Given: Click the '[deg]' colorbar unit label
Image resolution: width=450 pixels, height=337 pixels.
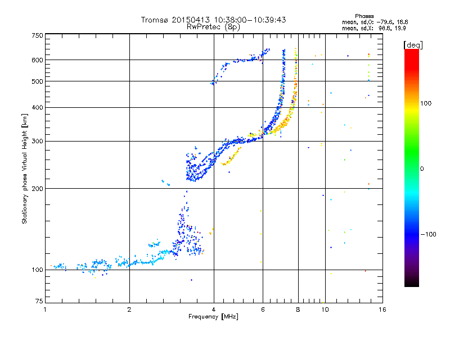Looking at the screenshot, I should [x=413, y=45].
